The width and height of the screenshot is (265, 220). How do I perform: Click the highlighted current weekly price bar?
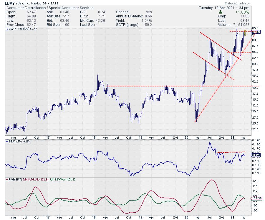tap(245, 32)
